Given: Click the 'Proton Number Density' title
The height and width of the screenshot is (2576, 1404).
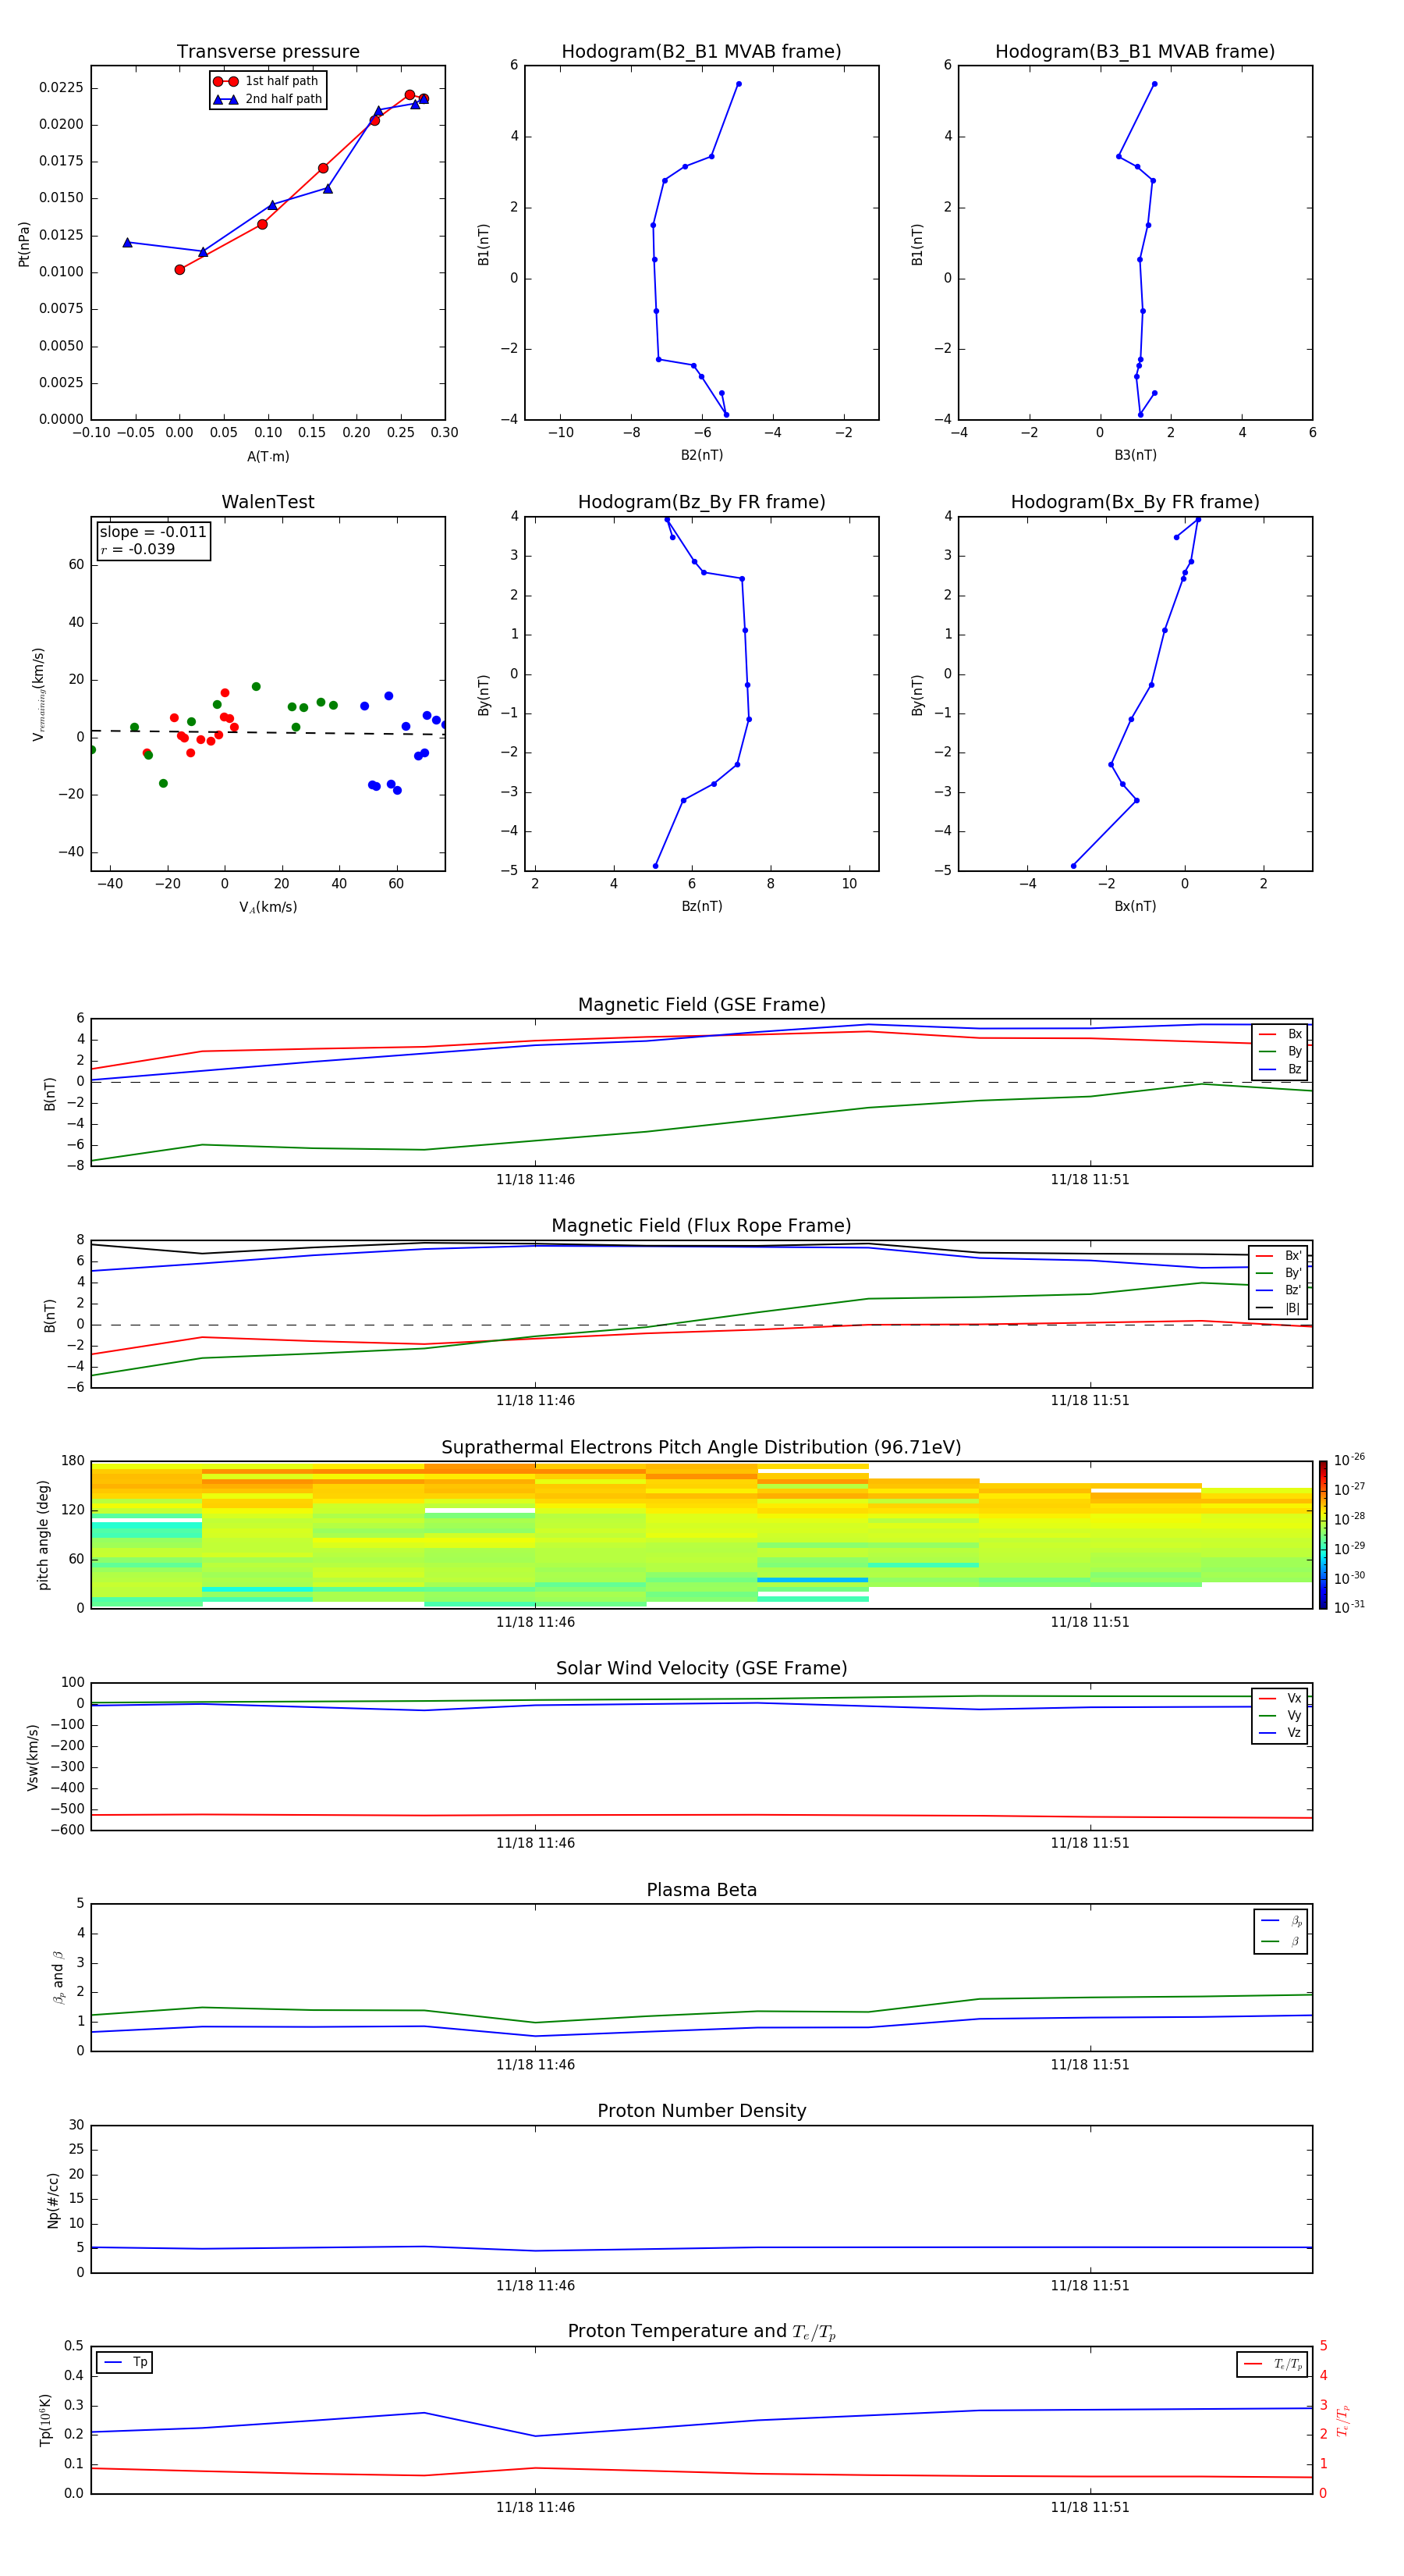Looking at the screenshot, I should pyautogui.click(x=701, y=2111).
